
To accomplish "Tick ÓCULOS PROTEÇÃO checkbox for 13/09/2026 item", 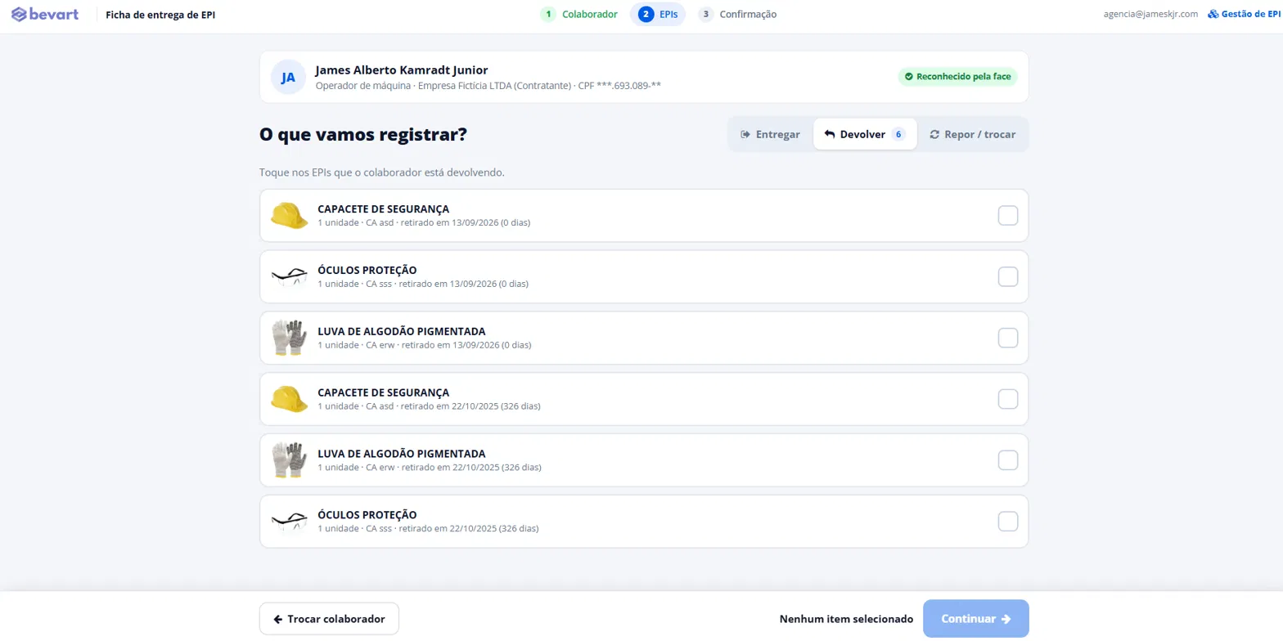I will (1008, 277).
